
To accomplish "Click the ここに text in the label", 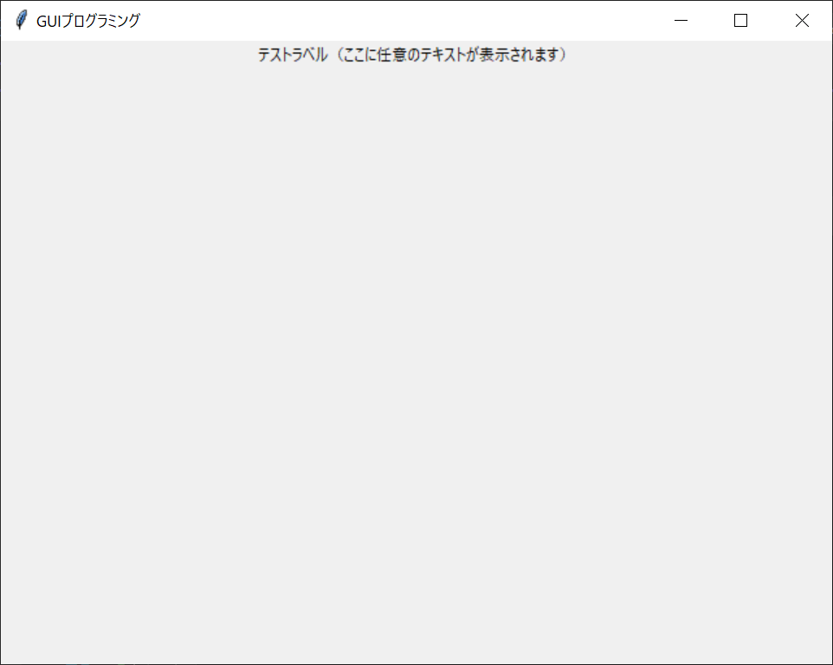I will (x=361, y=55).
